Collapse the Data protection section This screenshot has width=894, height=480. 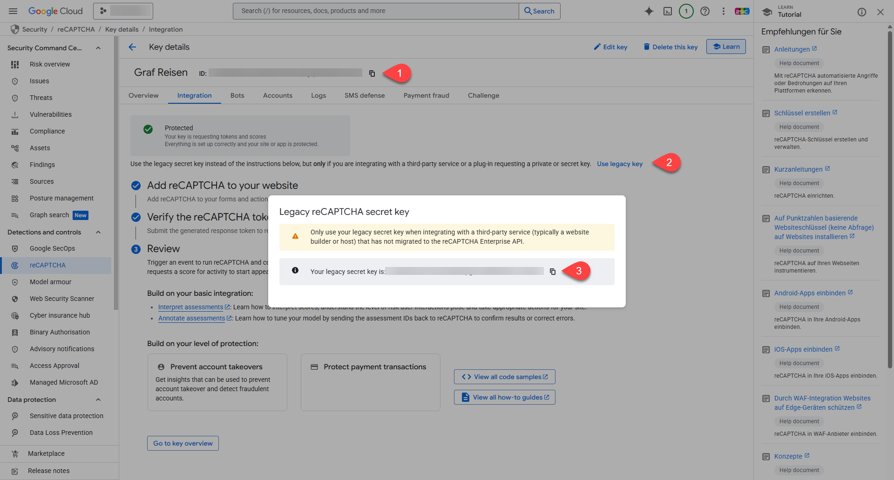(98, 400)
